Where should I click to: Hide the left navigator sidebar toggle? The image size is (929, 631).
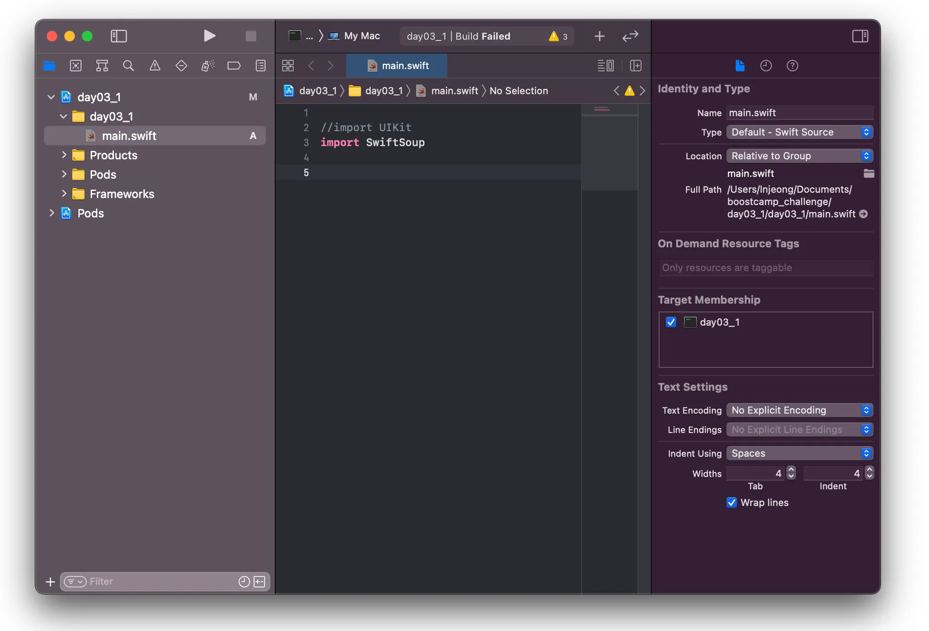(118, 36)
